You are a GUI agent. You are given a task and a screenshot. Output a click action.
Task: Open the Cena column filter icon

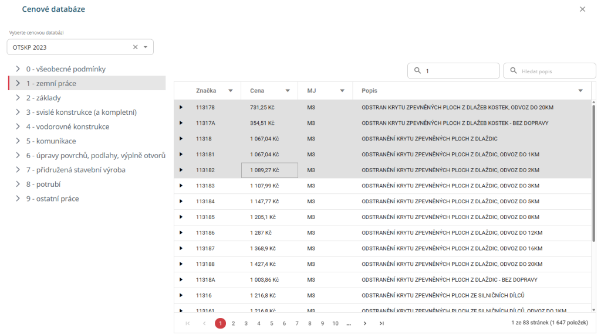click(288, 91)
